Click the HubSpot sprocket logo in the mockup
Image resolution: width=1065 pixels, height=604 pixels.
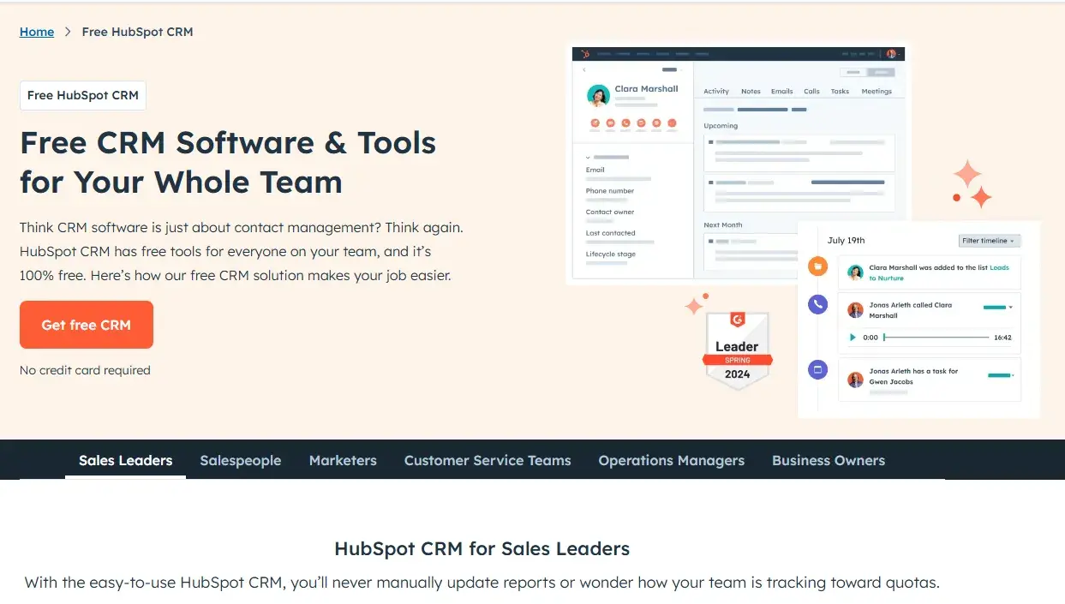pyautogui.click(x=585, y=53)
